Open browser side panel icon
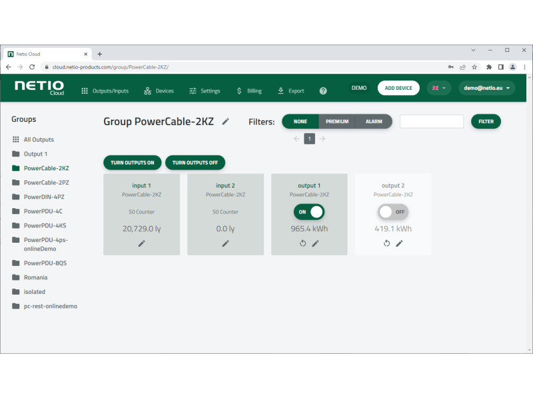Viewport: 533px width, 399px height. tap(501, 67)
